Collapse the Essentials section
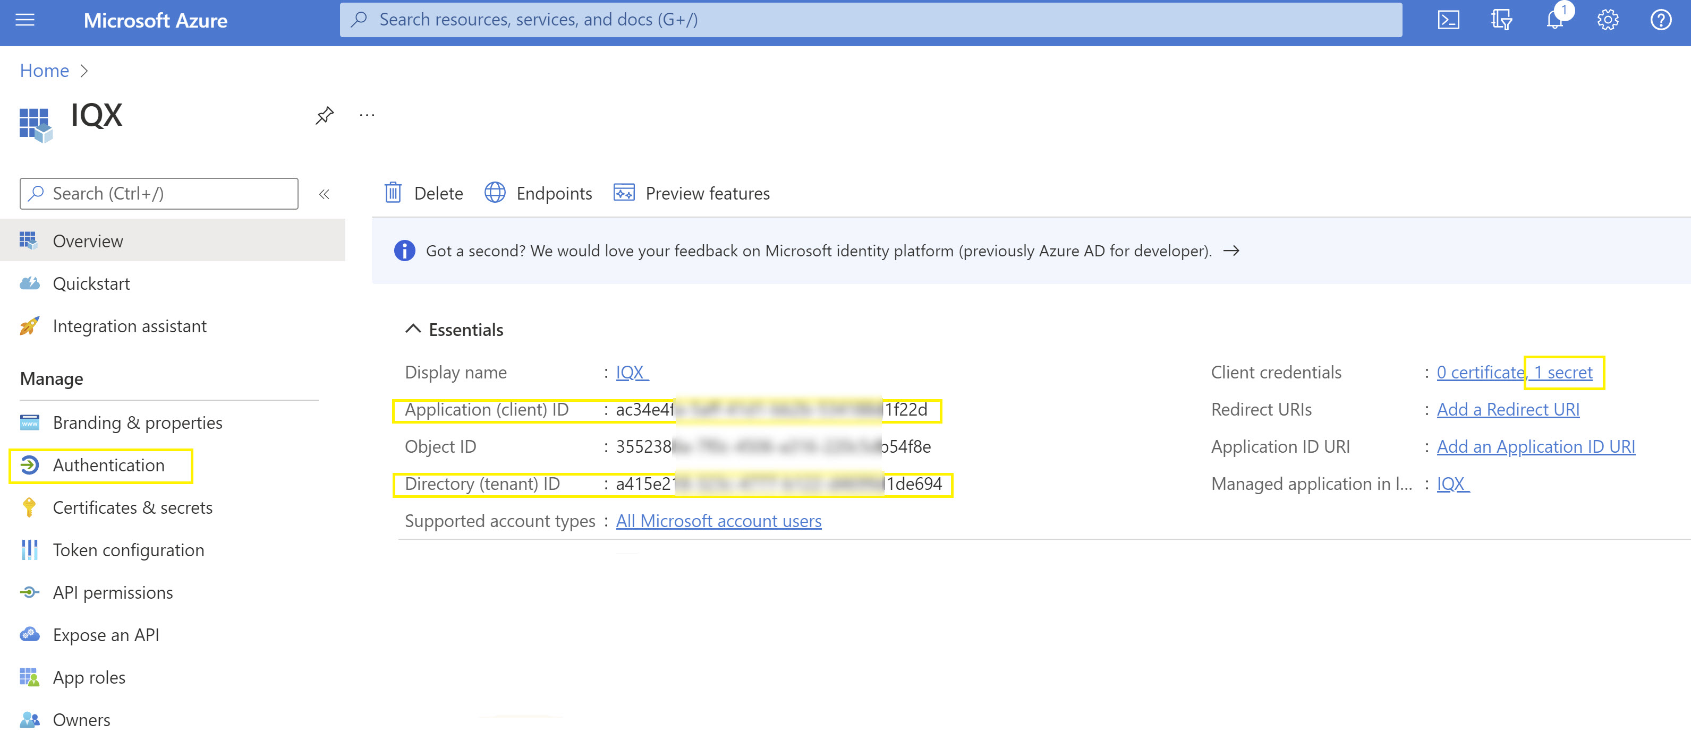 pos(413,329)
